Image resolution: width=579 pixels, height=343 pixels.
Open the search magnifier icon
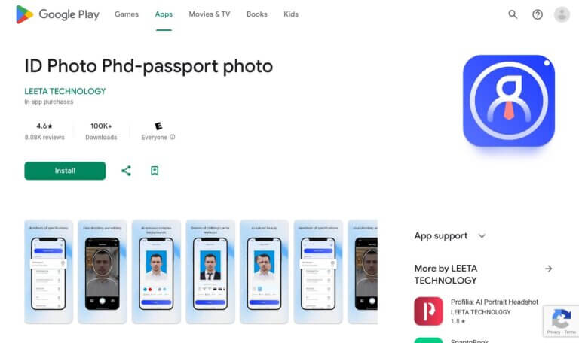513,14
